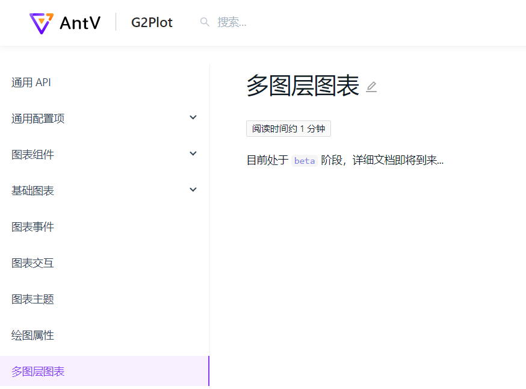This screenshot has height=389, width=526.
Task: Click the search magnifier icon
Action: click(205, 22)
